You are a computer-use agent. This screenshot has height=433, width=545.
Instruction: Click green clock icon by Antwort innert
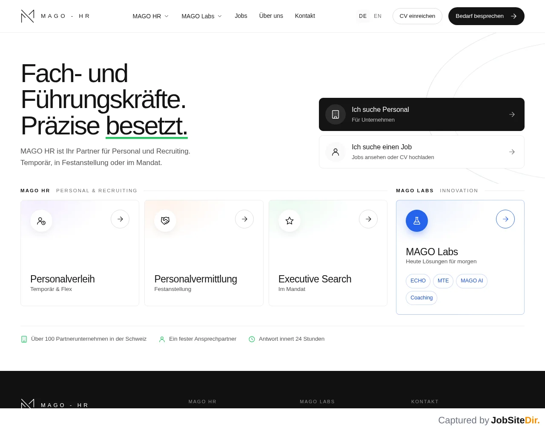[x=252, y=339]
